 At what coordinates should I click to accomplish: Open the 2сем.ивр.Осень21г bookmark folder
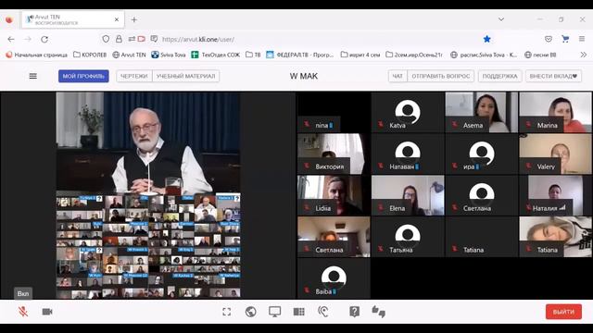[x=414, y=55]
